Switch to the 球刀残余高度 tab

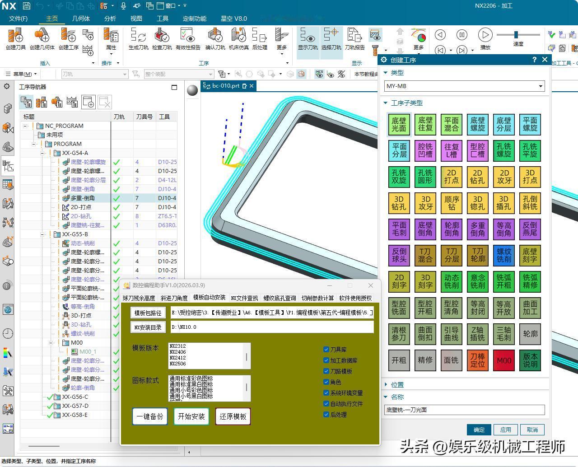click(x=139, y=298)
